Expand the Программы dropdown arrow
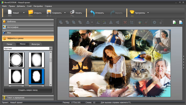186x105 pixels. pos(148,13)
